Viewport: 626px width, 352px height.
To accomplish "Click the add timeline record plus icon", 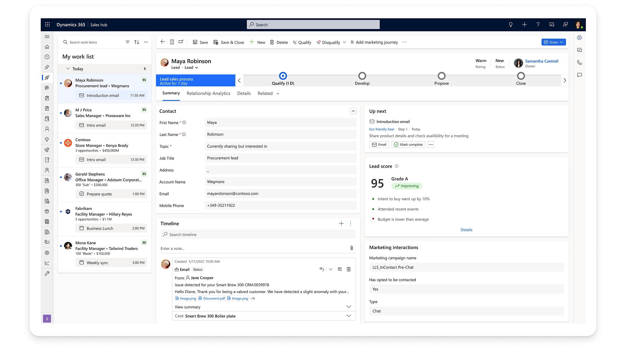I will (x=341, y=224).
